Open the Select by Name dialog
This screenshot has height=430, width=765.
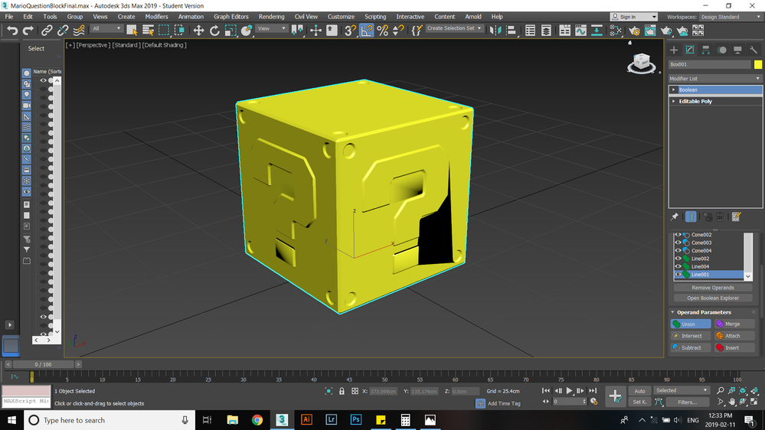pyautogui.click(x=148, y=31)
